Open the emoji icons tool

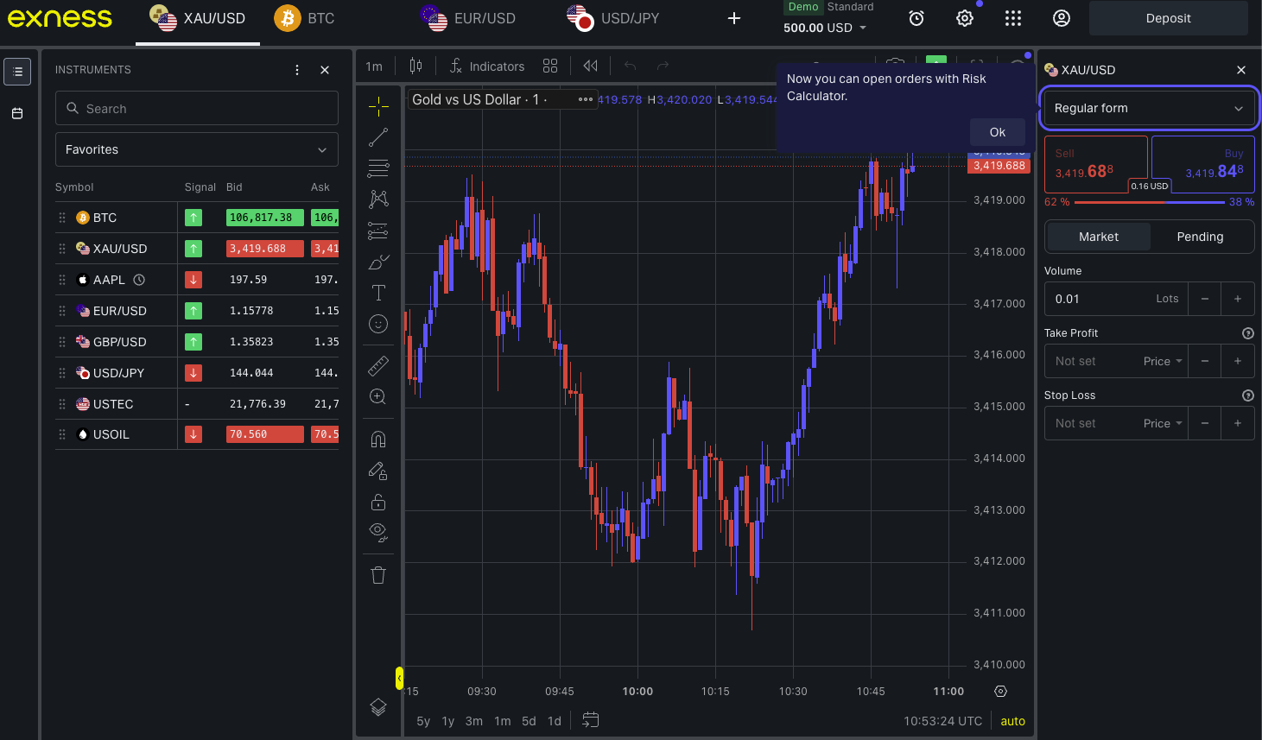click(378, 324)
